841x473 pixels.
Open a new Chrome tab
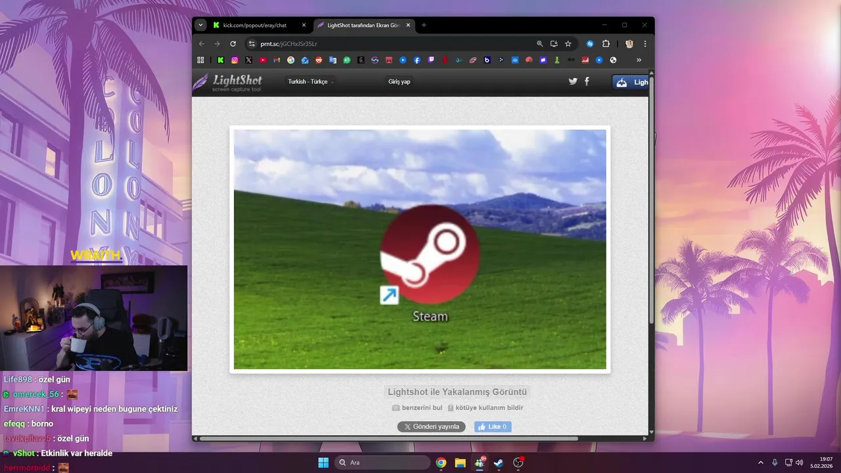click(x=424, y=25)
